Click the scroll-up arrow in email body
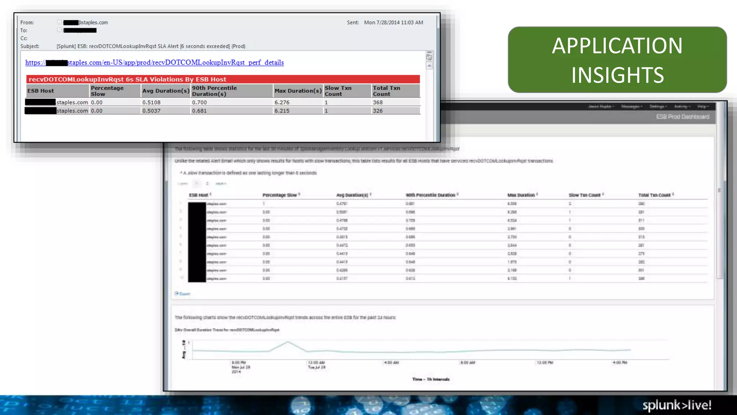737x415 pixels. [x=429, y=66]
